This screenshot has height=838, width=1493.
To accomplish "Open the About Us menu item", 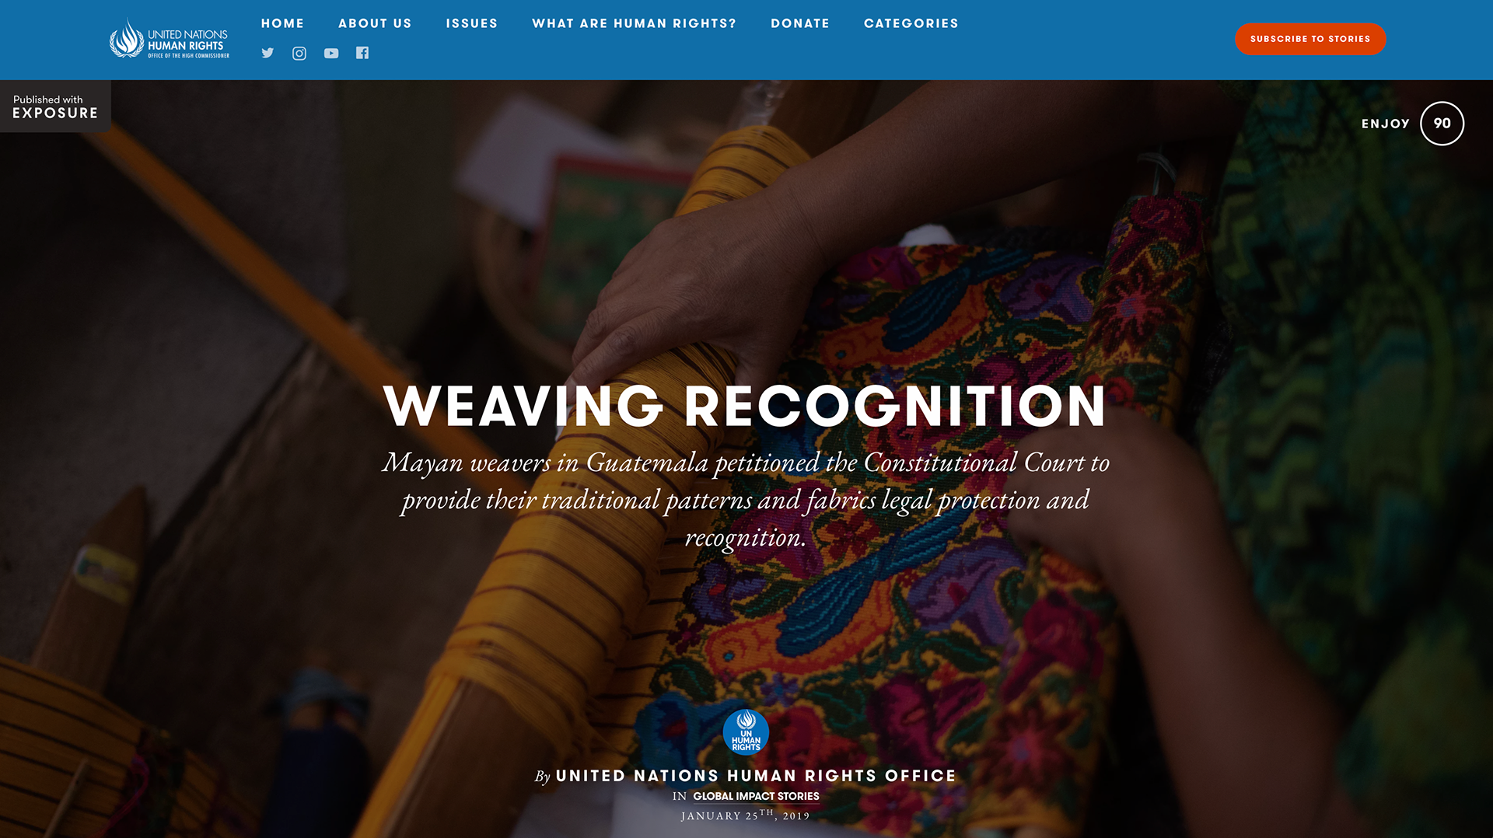I will point(375,23).
